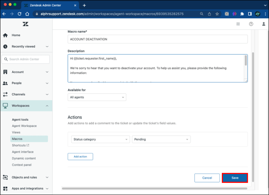Expand the Recently viewed chevron
The width and height of the screenshot is (269, 195).
(47, 47)
